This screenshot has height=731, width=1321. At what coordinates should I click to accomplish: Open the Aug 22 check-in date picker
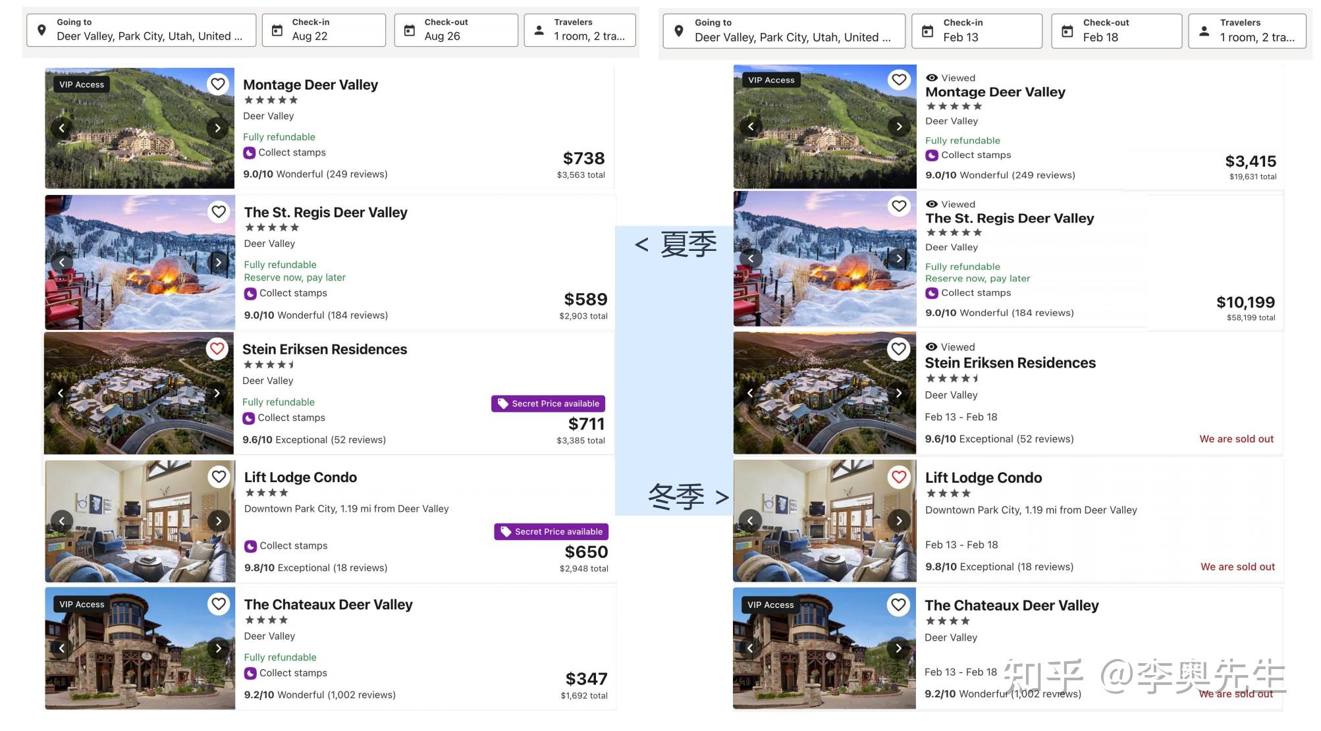324,30
